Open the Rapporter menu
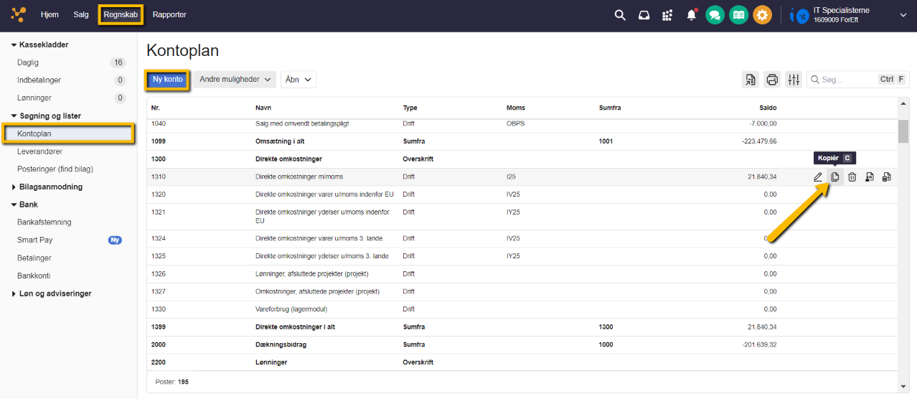Viewport: 917px width, 399px height. pyautogui.click(x=169, y=14)
